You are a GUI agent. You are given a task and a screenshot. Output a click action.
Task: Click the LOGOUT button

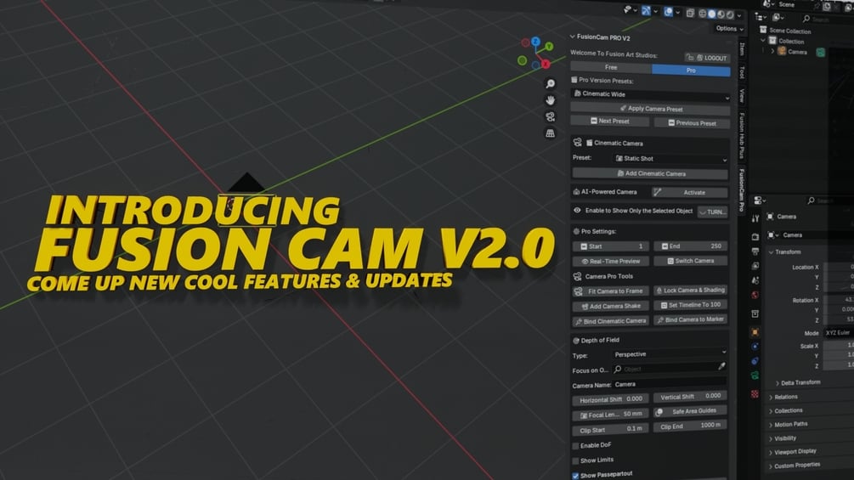[x=708, y=58]
